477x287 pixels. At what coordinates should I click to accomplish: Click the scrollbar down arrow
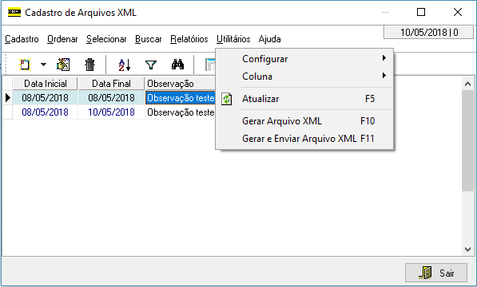coord(467,249)
